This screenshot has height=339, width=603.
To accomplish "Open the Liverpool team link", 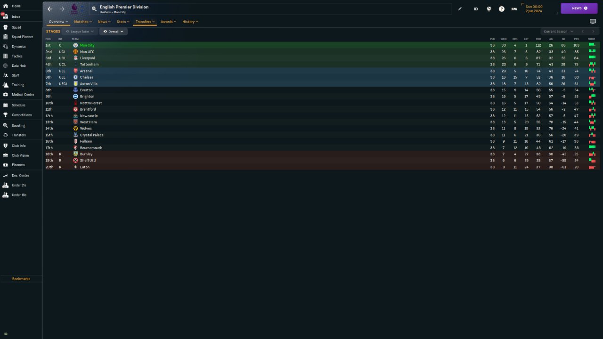I will (x=87, y=58).
